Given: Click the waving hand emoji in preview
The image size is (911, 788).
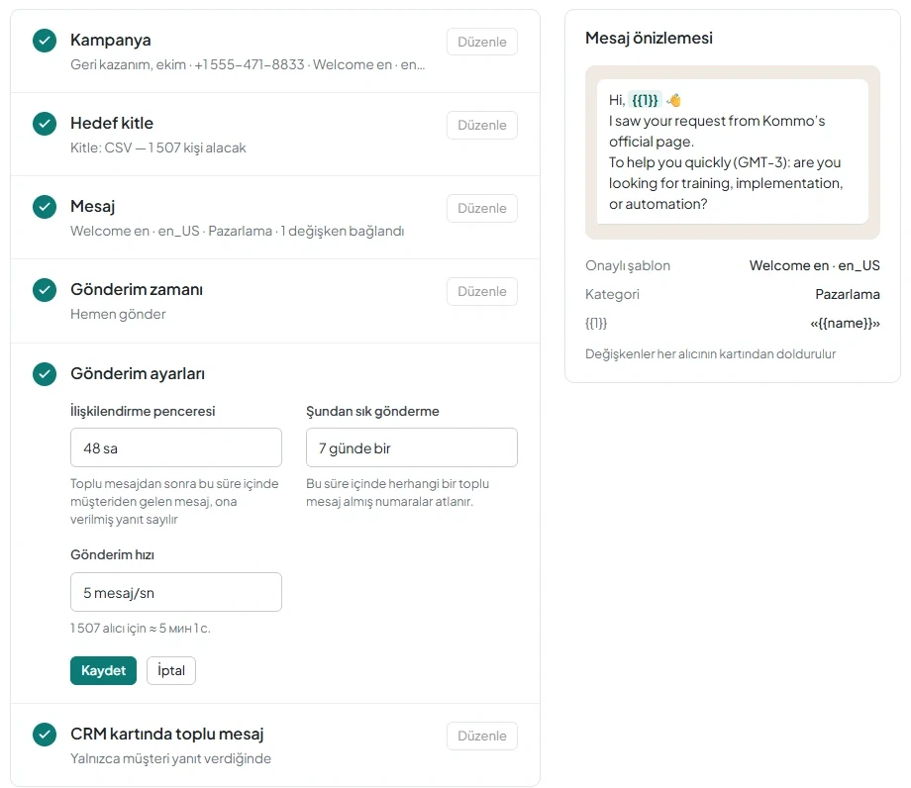Looking at the screenshot, I should pos(674,100).
